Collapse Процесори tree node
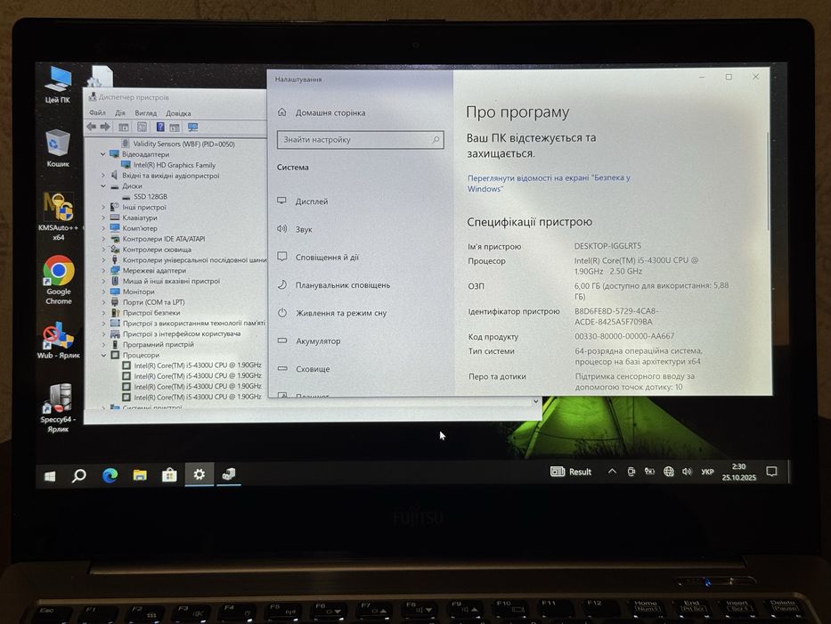831x624 pixels. 104,355
